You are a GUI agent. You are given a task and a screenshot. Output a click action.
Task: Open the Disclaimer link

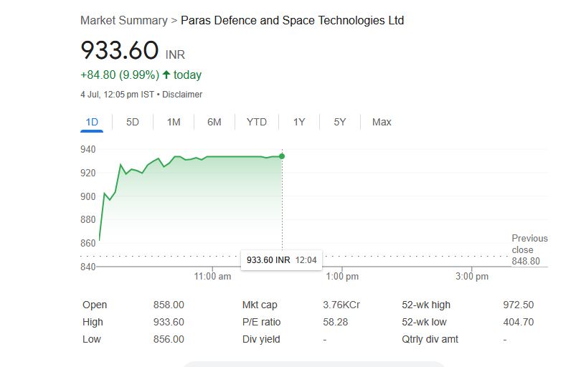pos(182,95)
